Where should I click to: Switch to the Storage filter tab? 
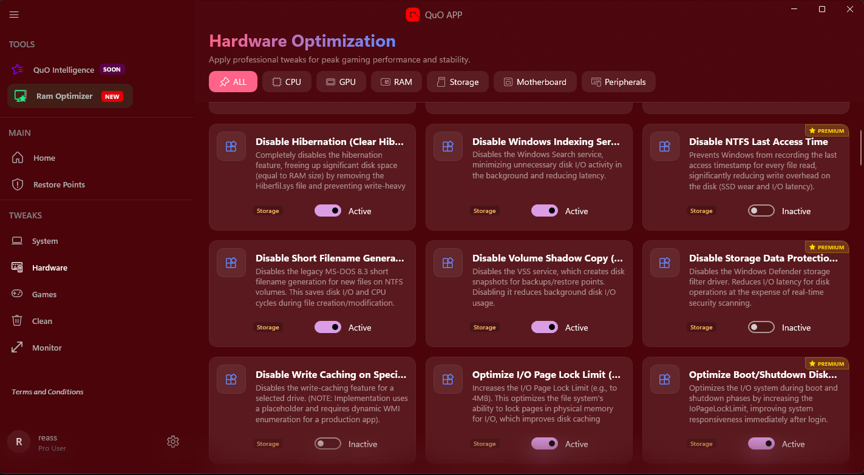pos(457,81)
